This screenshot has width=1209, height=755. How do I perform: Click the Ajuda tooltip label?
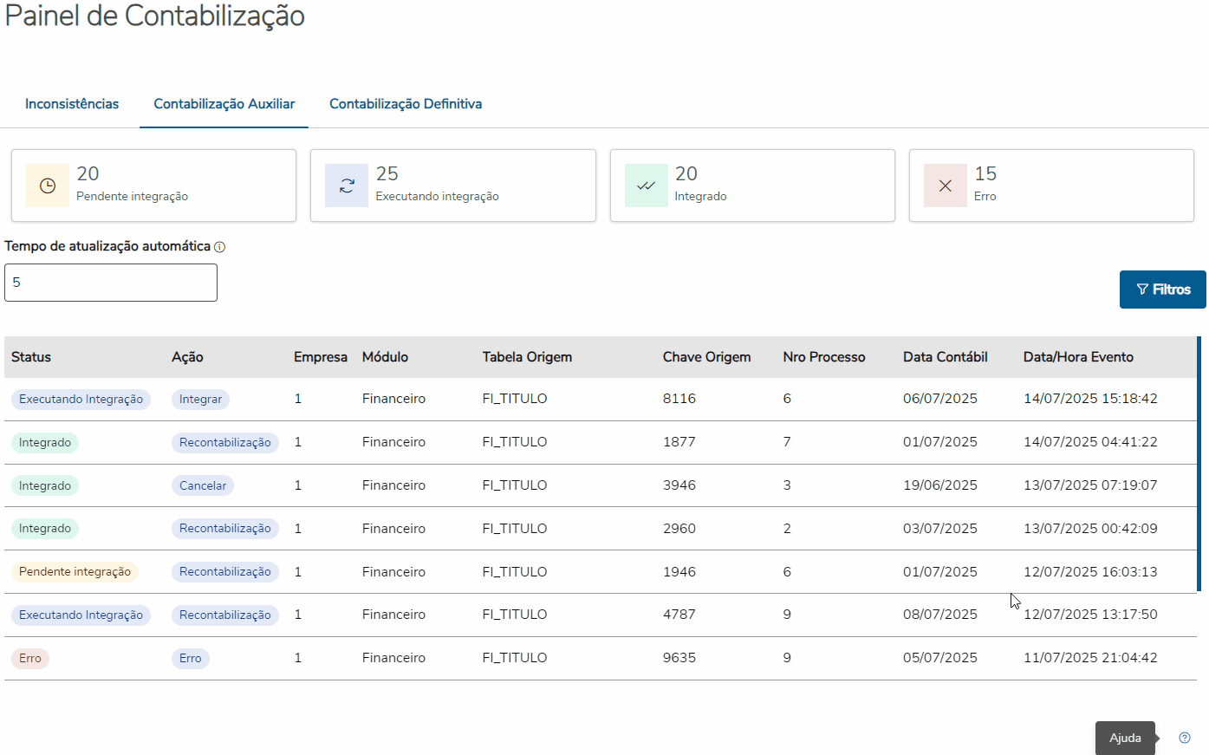[x=1125, y=738]
